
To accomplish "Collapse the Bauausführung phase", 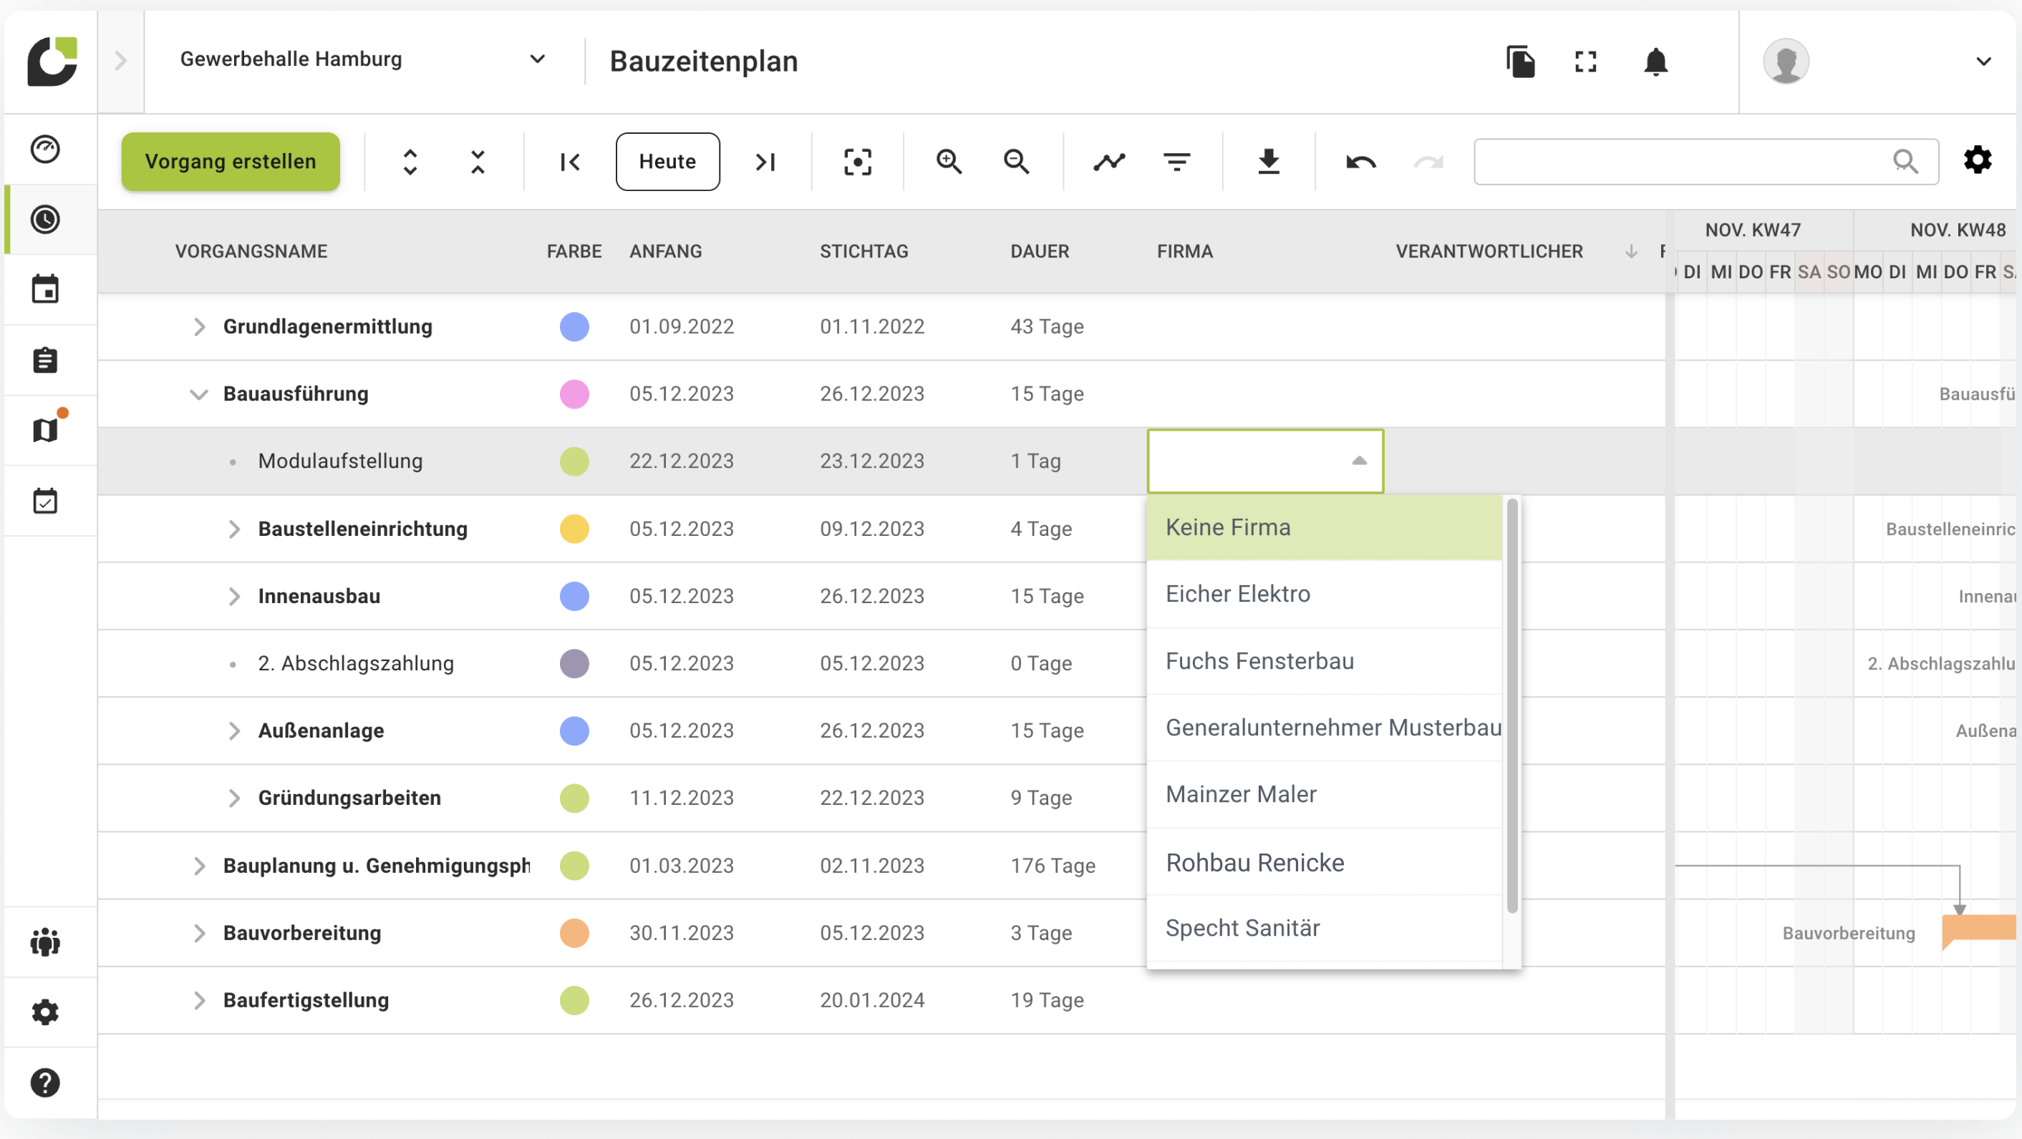I will 198,393.
